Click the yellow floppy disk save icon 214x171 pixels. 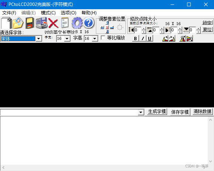[30, 23]
